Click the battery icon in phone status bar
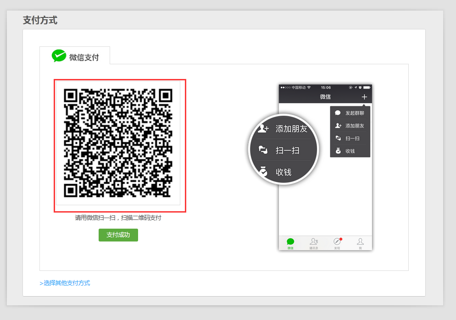The width and height of the screenshot is (456, 320). (367, 87)
